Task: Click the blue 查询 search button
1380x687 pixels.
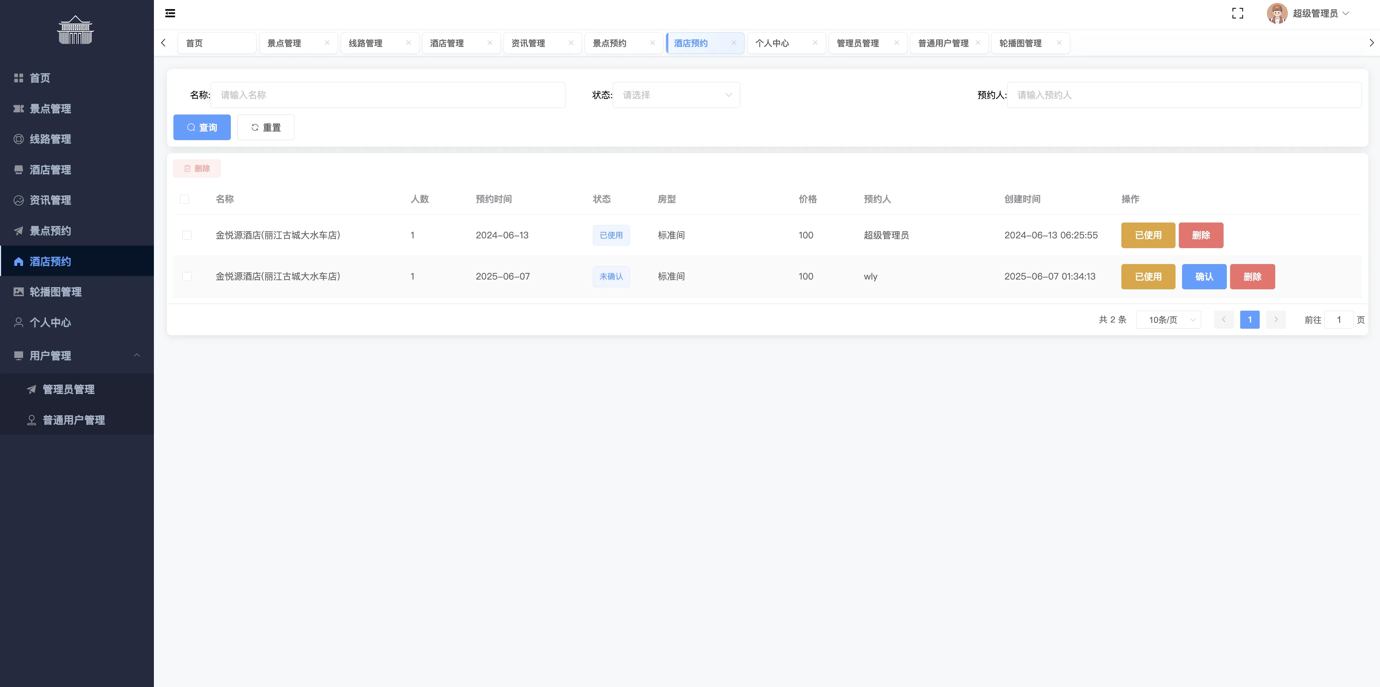Action: [202, 128]
